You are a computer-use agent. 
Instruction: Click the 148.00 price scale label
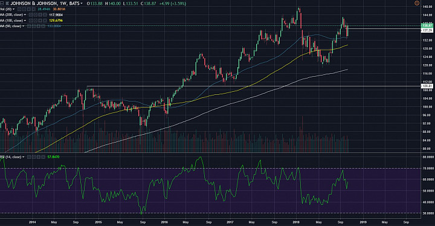(428, 7)
